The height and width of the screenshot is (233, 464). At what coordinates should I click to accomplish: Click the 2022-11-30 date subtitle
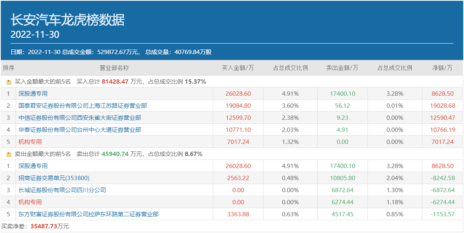35,35
